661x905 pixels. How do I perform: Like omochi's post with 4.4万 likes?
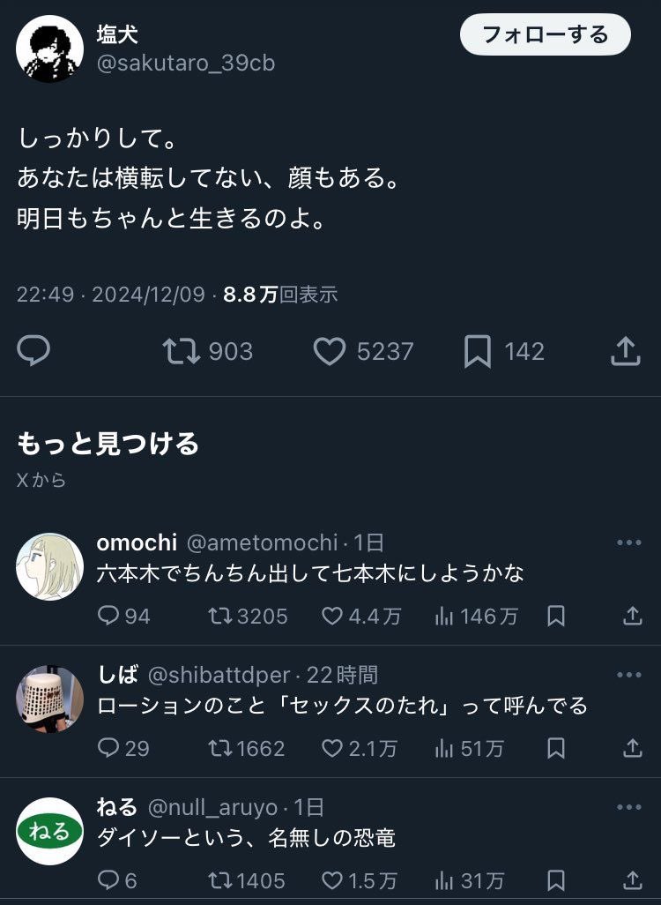click(332, 616)
